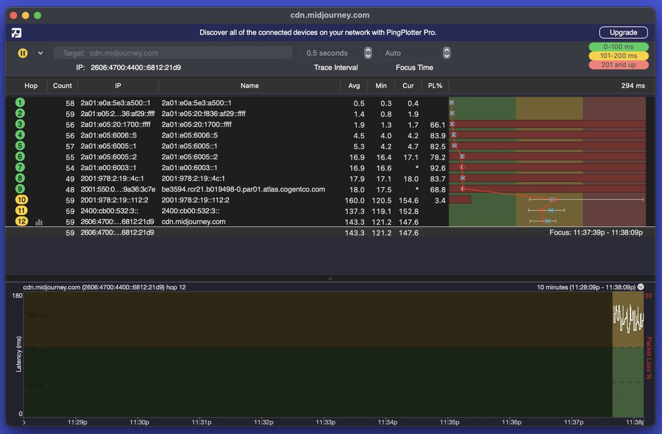Click the IP address 2606:4700:4400::6812:21d9 under Target
Viewport: 662px width, 434px height.
[x=136, y=68]
